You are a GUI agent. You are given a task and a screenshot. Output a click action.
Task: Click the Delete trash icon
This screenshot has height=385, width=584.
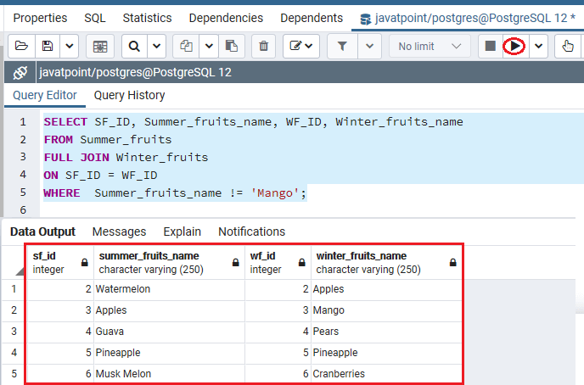[x=263, y=46]
